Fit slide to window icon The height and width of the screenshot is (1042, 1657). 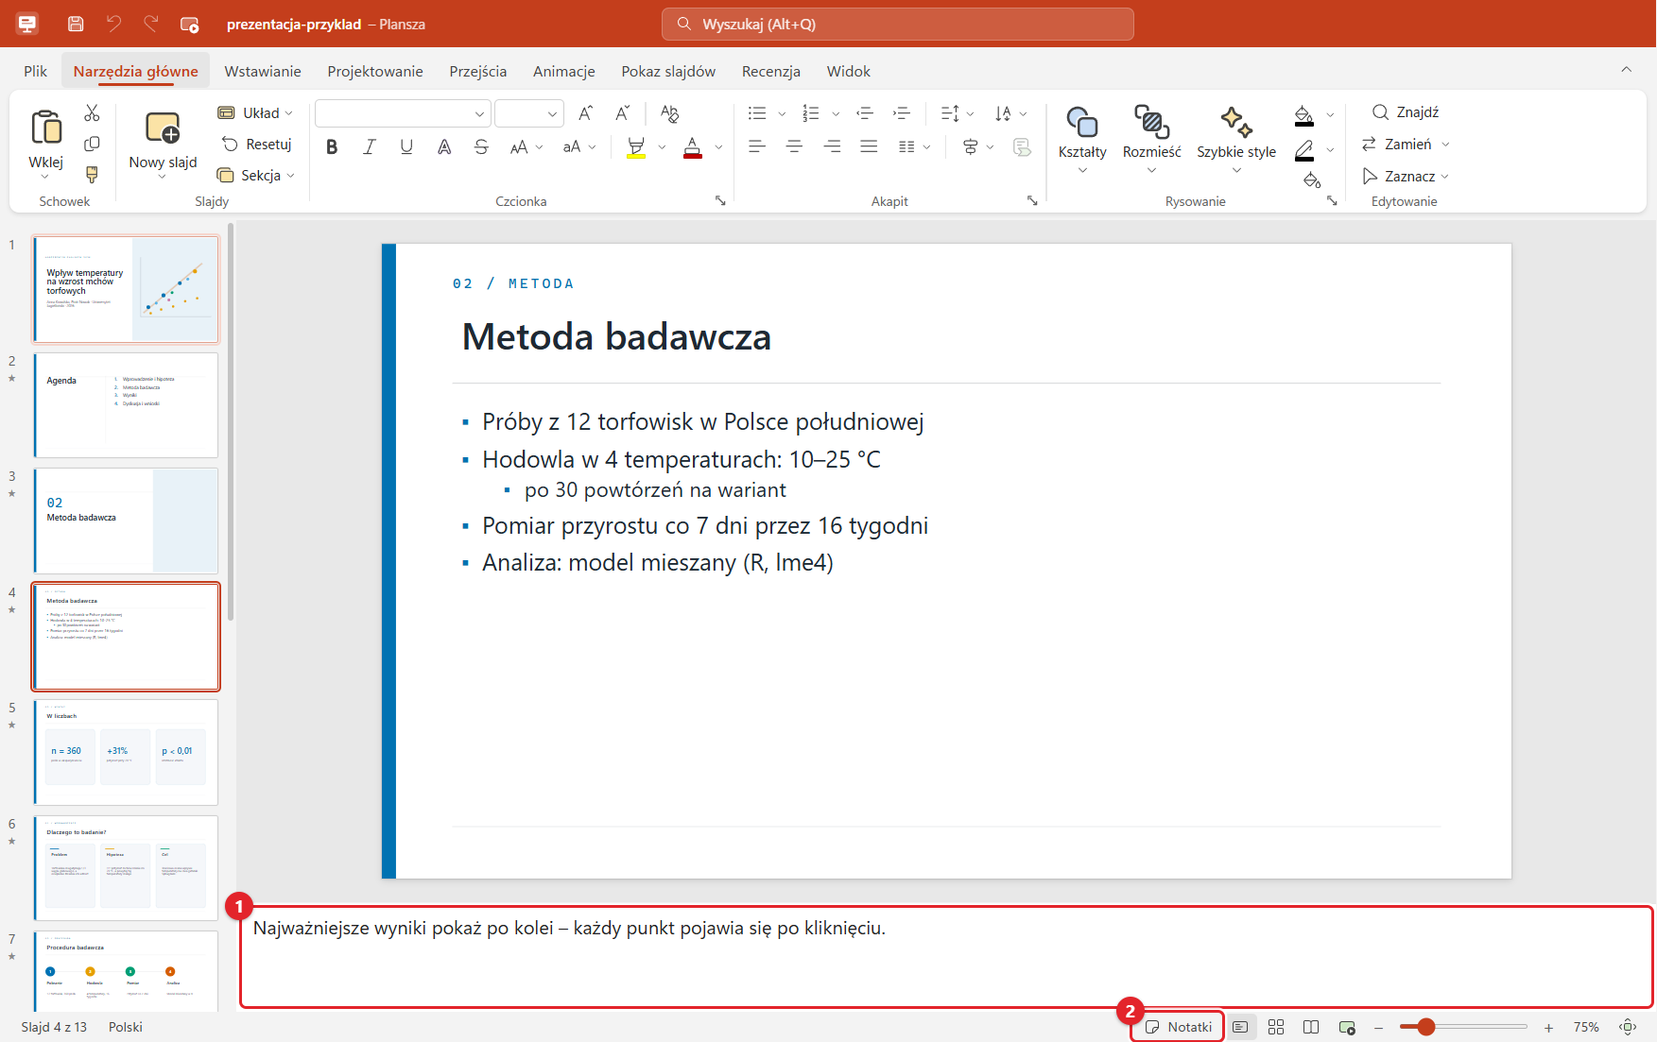coord(1628,1027)
